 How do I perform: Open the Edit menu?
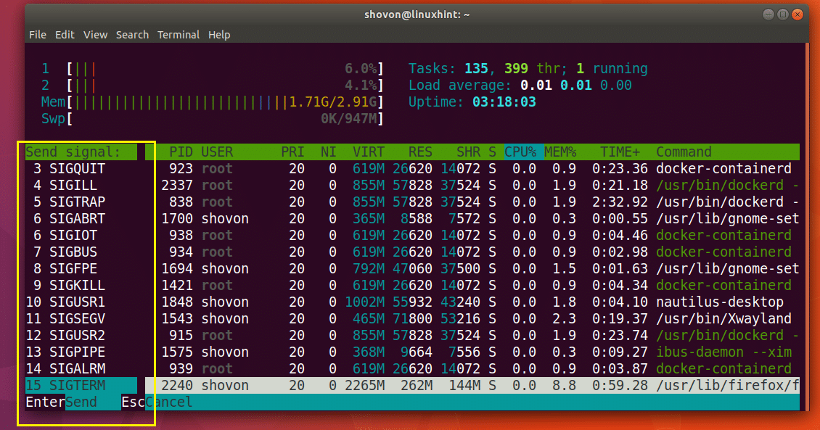pos(65,35)
